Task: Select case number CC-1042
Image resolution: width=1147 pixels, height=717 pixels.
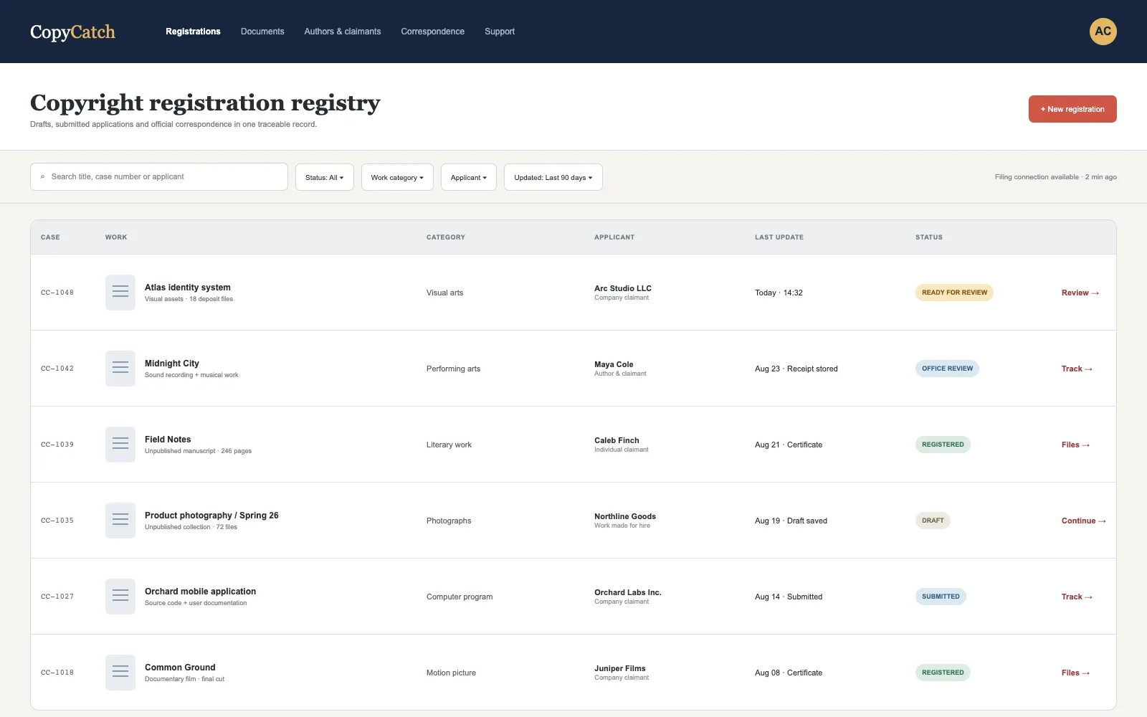Action: pyautogui.click(x=57, y=369)
